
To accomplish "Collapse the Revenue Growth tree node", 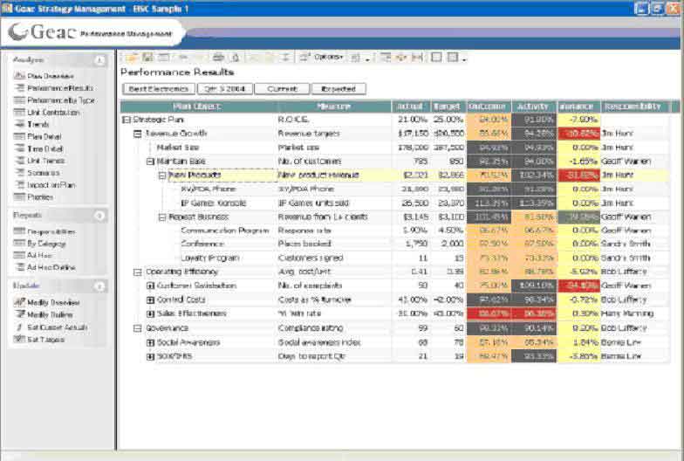I will pyautogui.click(x=138, y=134).
